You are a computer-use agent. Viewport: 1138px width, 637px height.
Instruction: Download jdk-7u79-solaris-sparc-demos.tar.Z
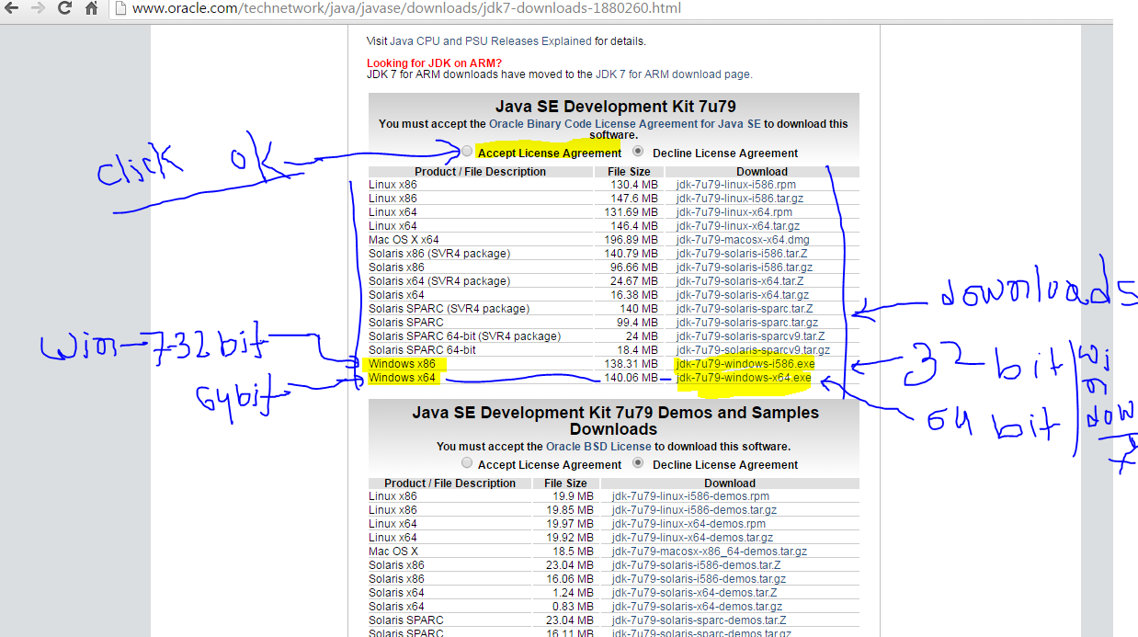(699, 620)
